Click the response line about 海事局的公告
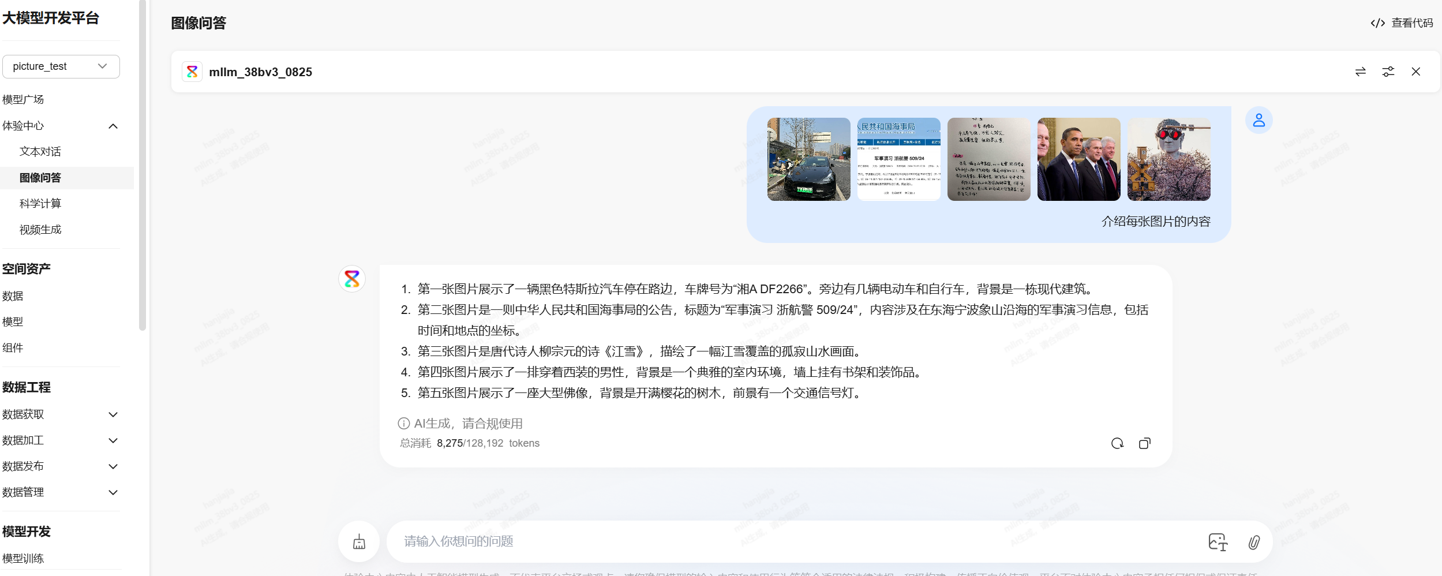 (783, 320)
